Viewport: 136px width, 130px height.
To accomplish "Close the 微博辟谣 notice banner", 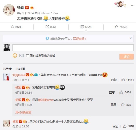I will (131, 38).
